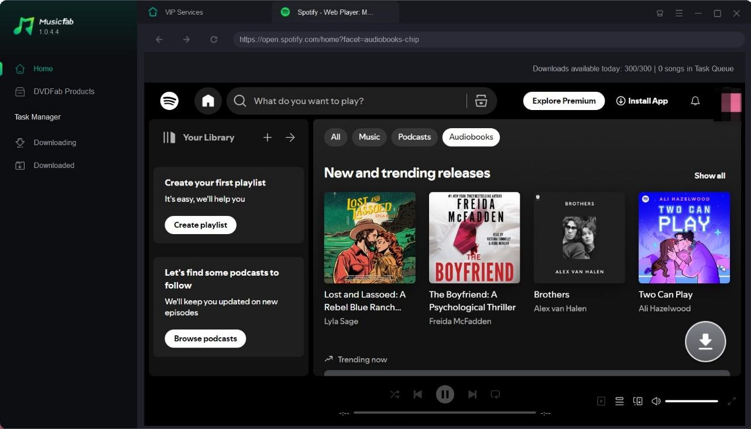Image resolution: width=751 pixels, height=429 pixels.
Task: Open the user profile avatar
Action: pyautogui.click(x=732, y=102)
